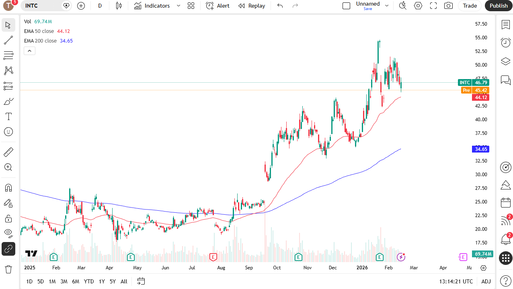Open the 13:14:21 UTC timezone menu
The width and height of the screenshot is (513, 289).
(x=456, y=281)
